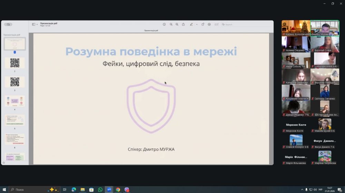Viewport: 345px width, 193px height.
Task: Click the Share icon in the PDF toolbar
Action: (183, 24)
